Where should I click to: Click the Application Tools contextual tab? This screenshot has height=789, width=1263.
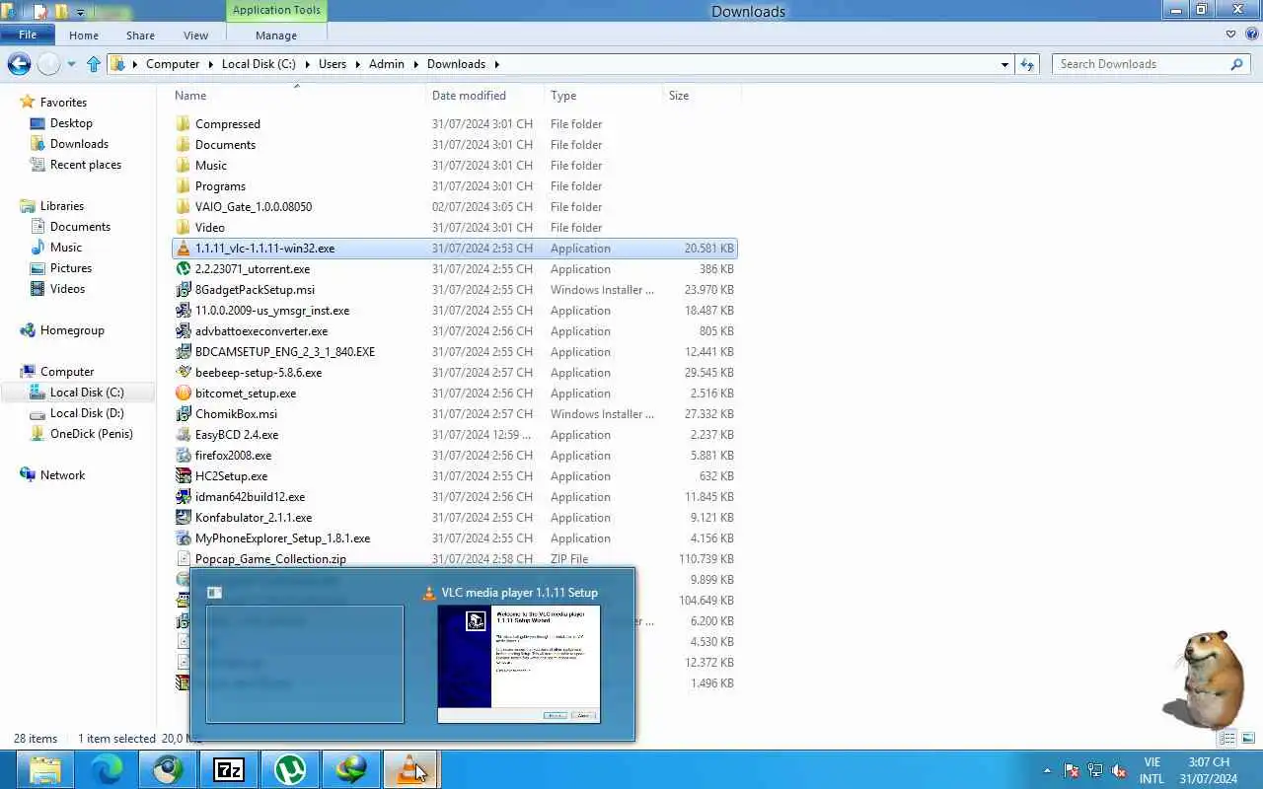click(276, 10)
